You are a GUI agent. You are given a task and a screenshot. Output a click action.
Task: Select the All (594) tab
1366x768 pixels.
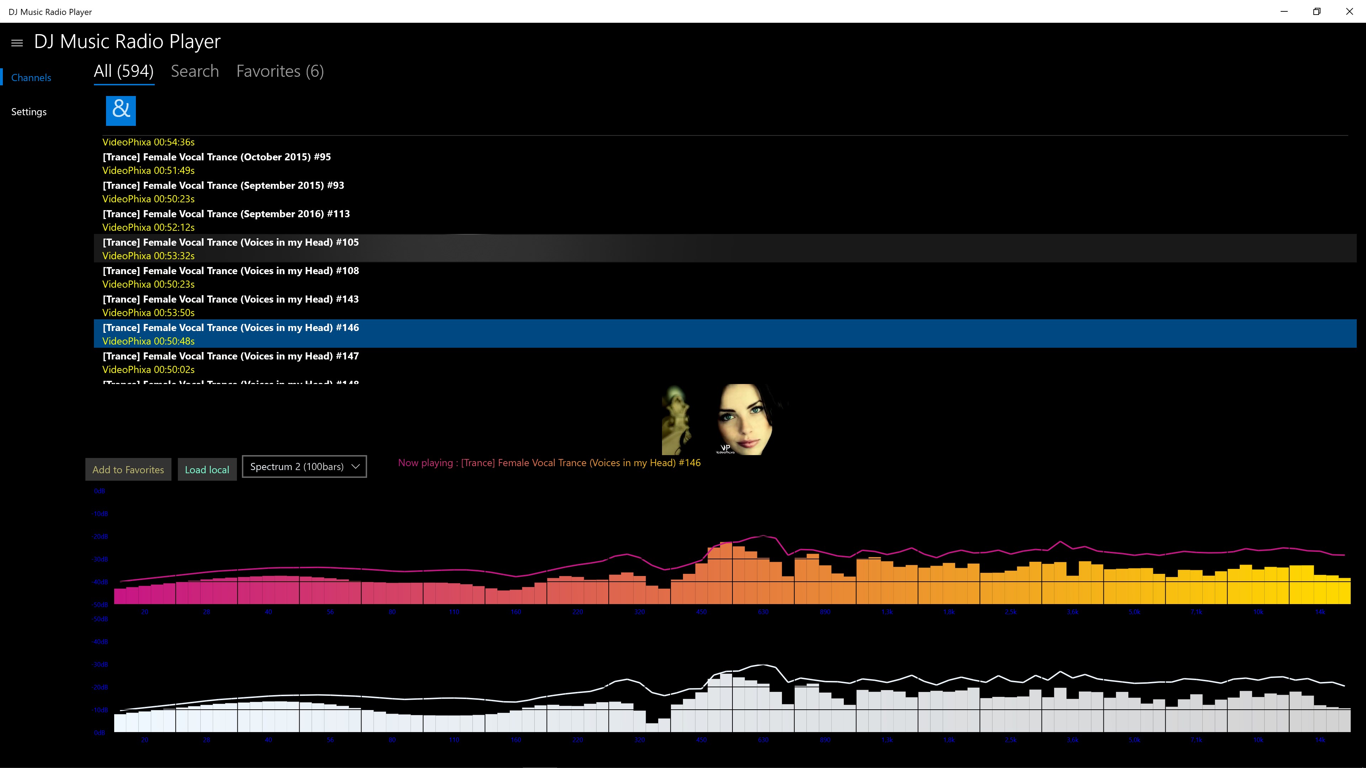123,71
